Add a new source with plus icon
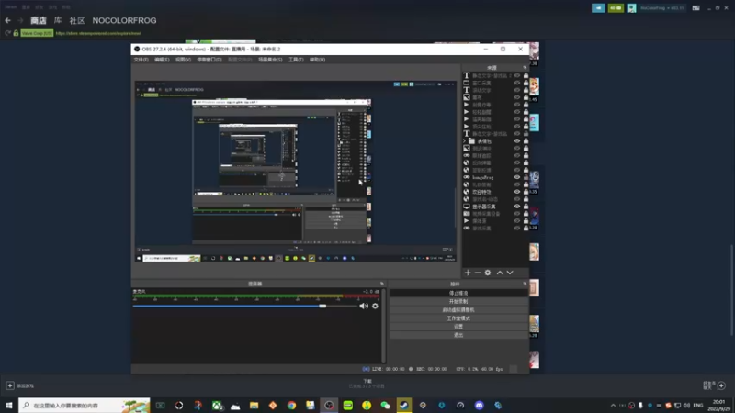 click(468, 273)
